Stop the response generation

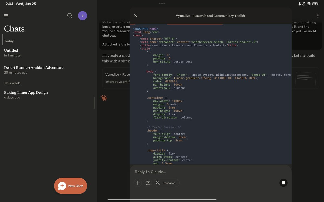coord(283,183)
